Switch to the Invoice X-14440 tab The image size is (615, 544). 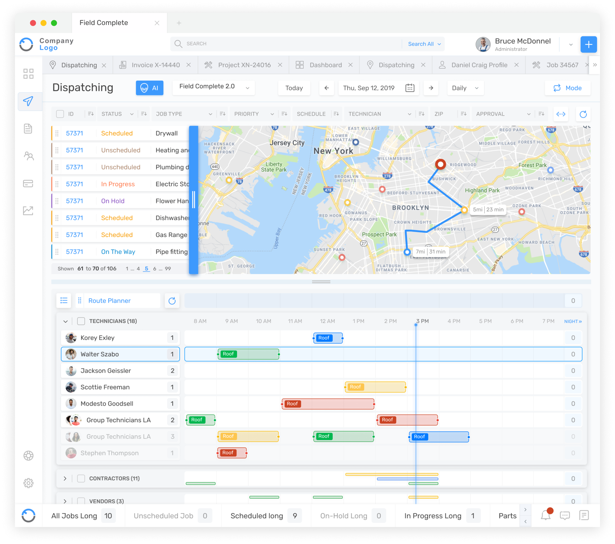click(x=155, y=65)
